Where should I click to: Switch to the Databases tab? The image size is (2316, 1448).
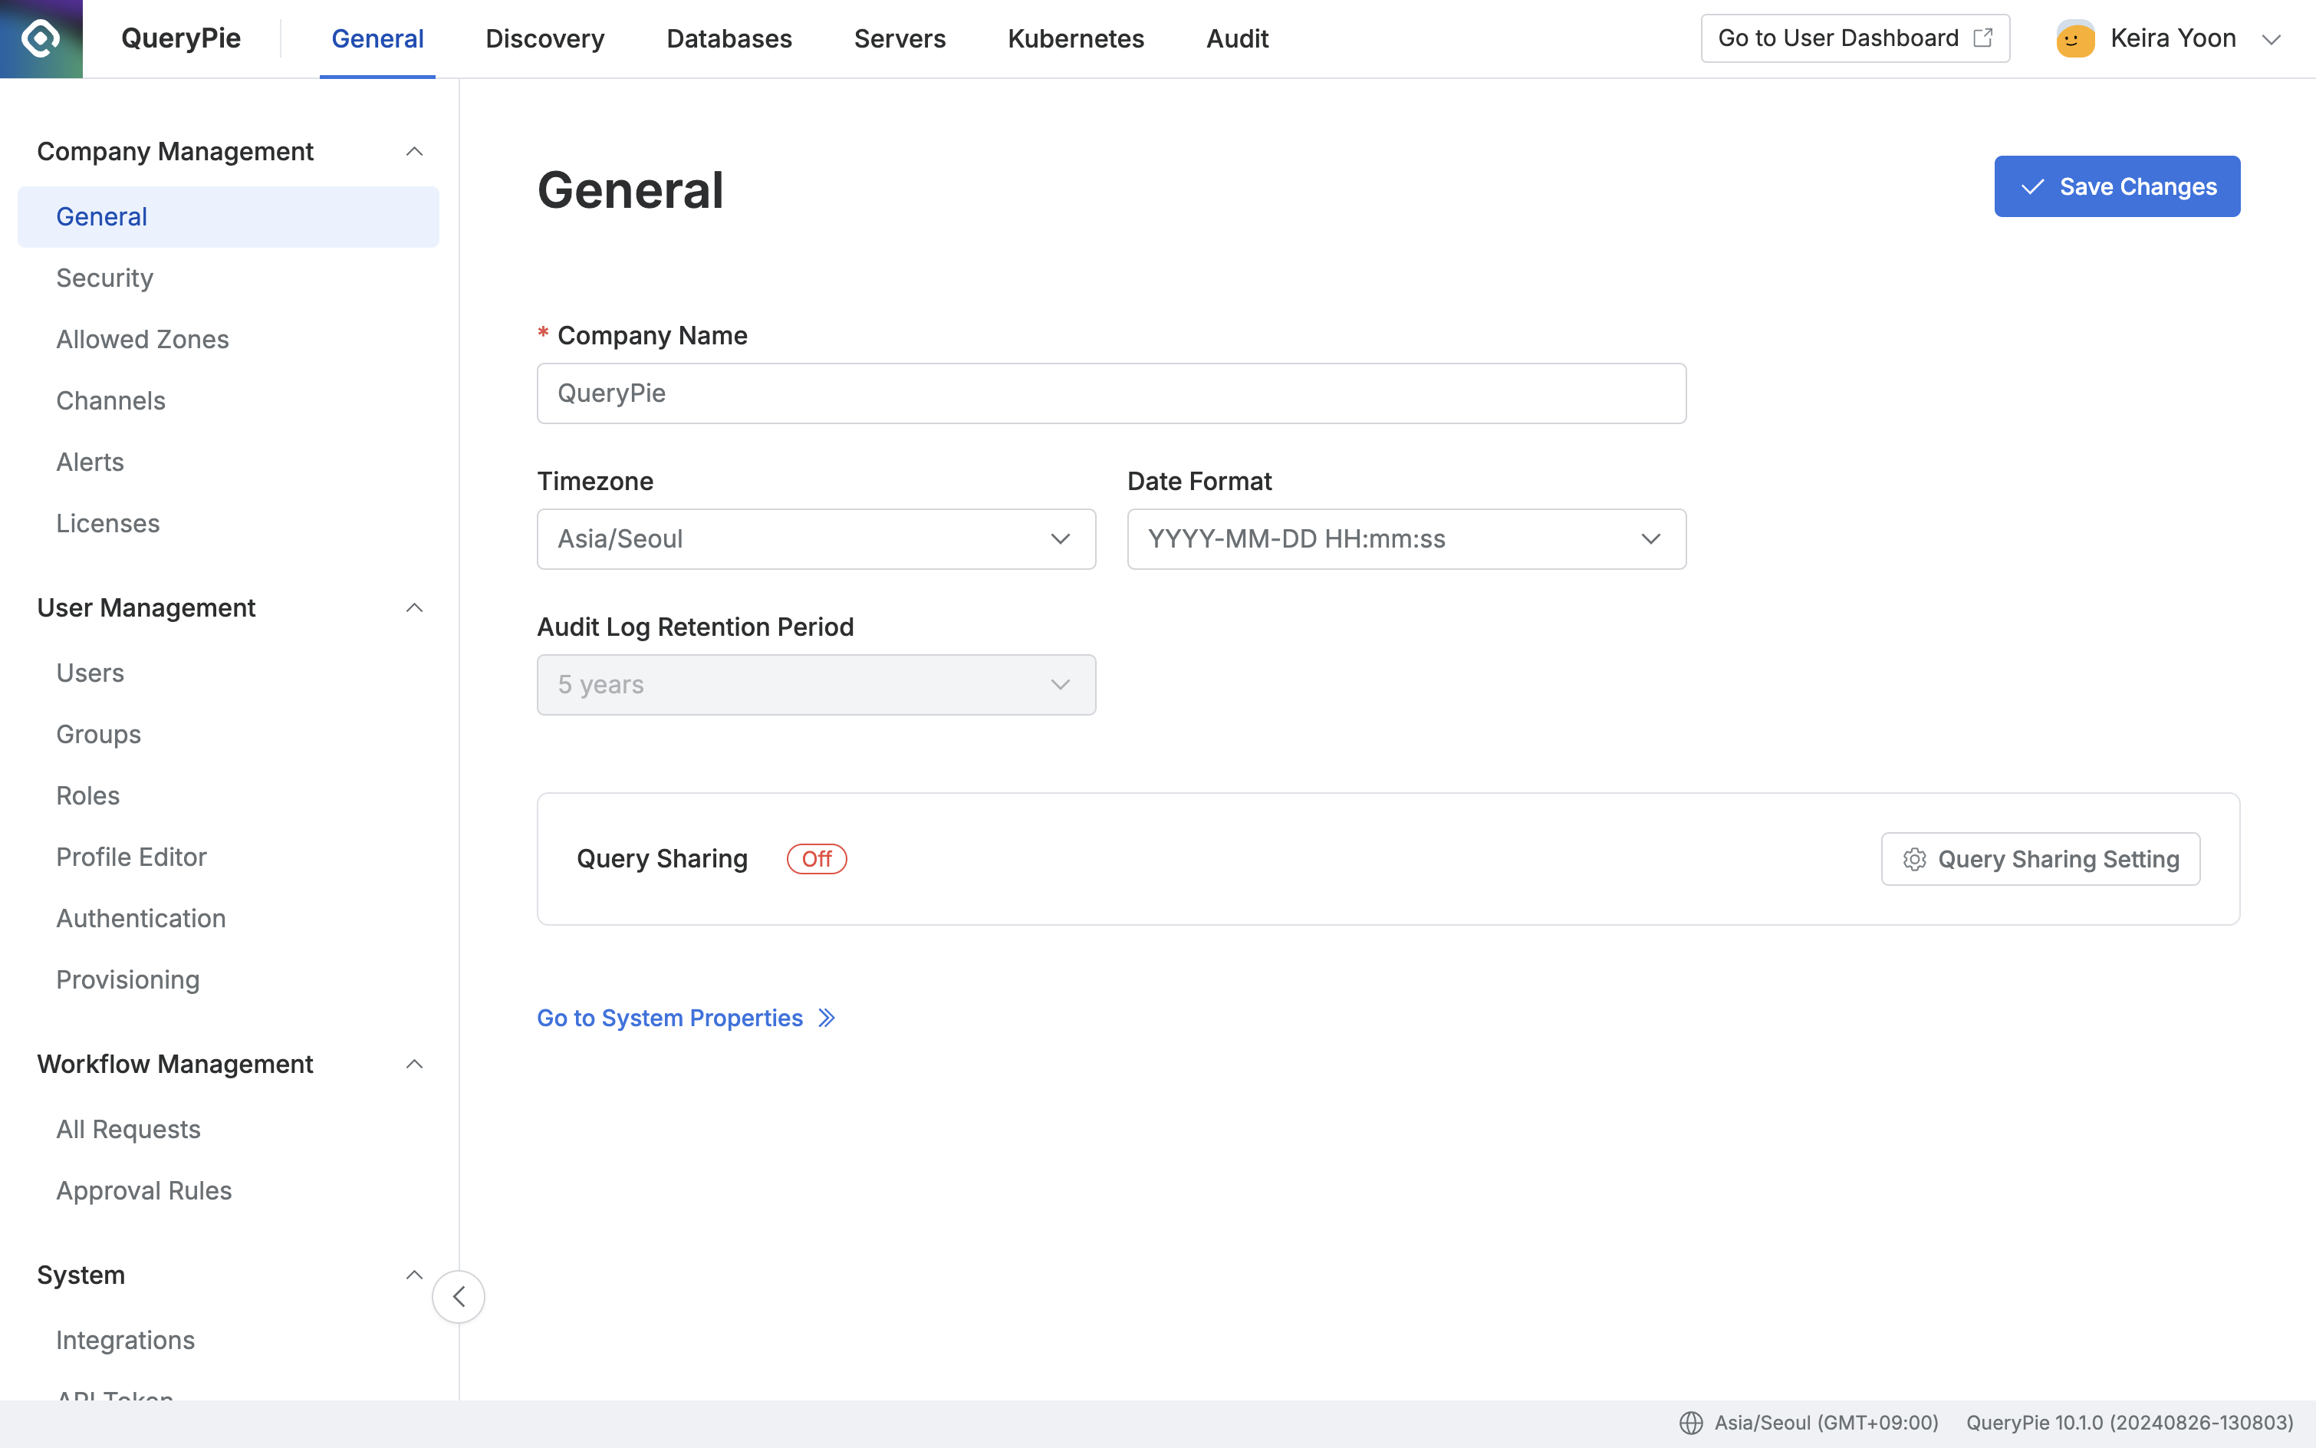(x=729, y=38)
